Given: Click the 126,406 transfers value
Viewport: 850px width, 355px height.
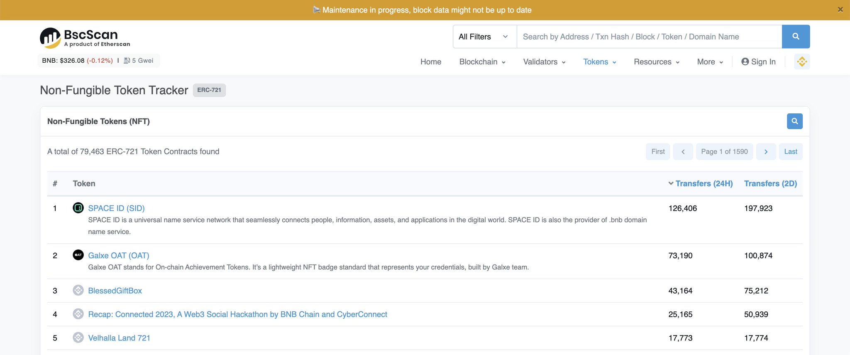Looking at the screenshot, I should coord(683,208).
